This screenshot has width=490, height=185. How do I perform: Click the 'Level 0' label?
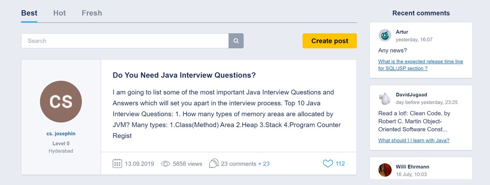pos(61,143)
